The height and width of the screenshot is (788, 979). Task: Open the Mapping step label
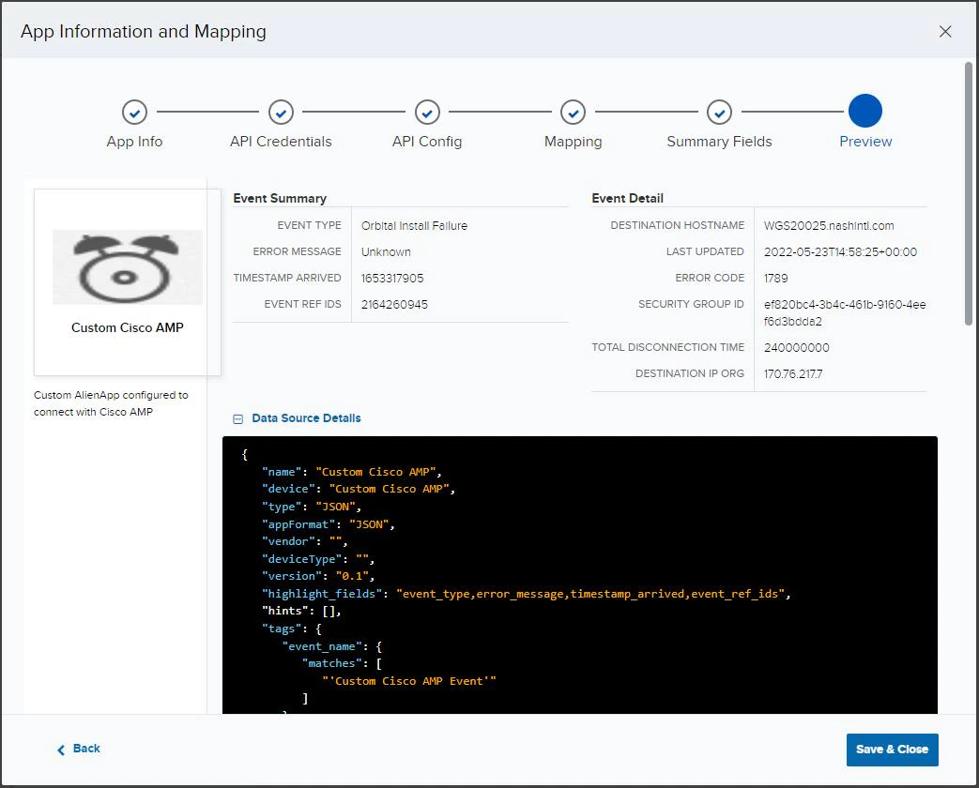[x=574, y=142]
